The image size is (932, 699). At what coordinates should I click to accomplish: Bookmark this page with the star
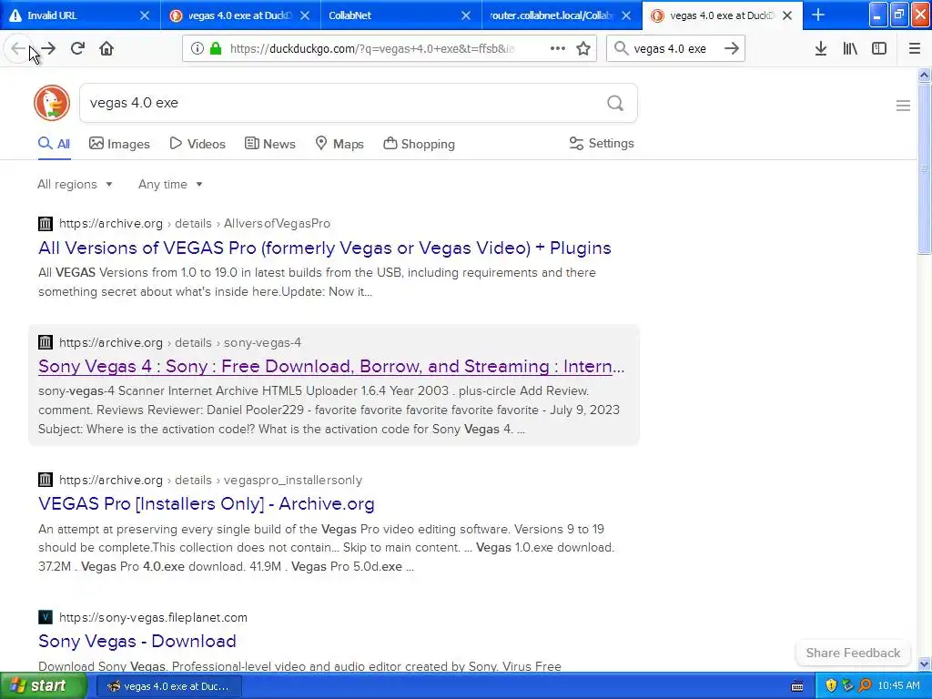click(x=583, y=49)
